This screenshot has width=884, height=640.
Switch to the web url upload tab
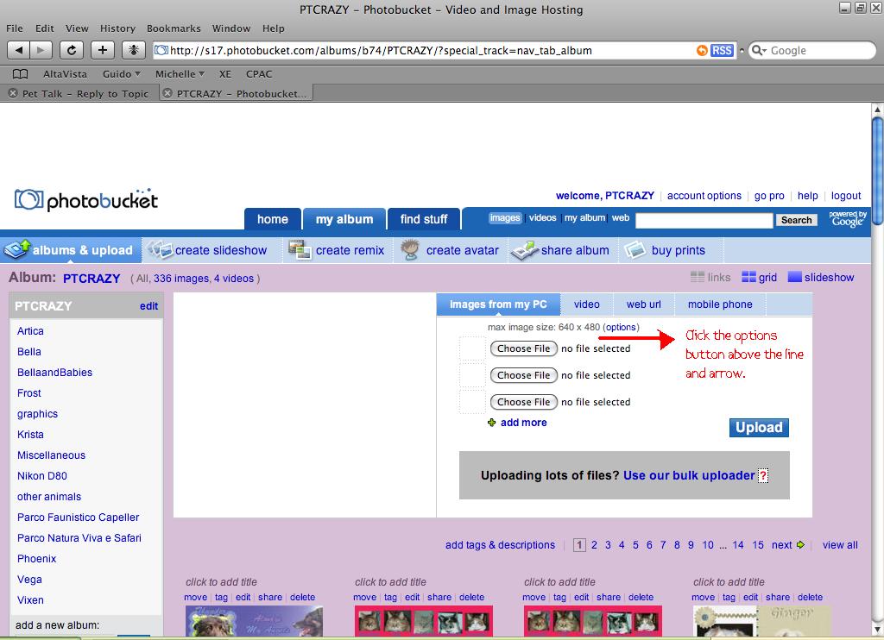(x=643, y=304)
